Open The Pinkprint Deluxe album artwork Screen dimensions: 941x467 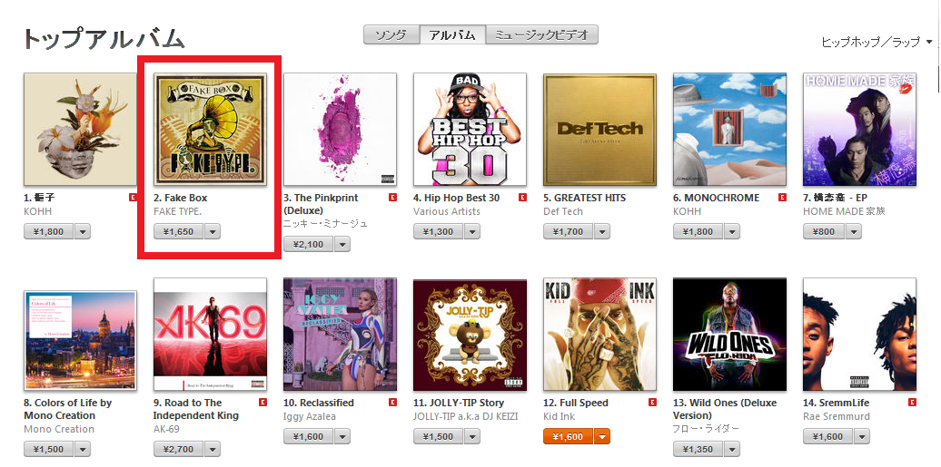[340, 130]
